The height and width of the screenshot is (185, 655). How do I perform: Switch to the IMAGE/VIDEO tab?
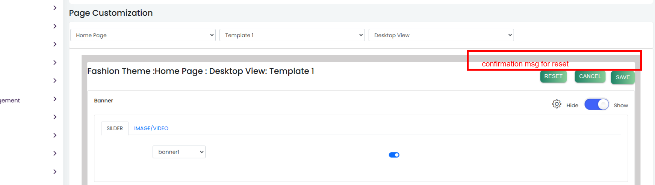tap(151, 128)
